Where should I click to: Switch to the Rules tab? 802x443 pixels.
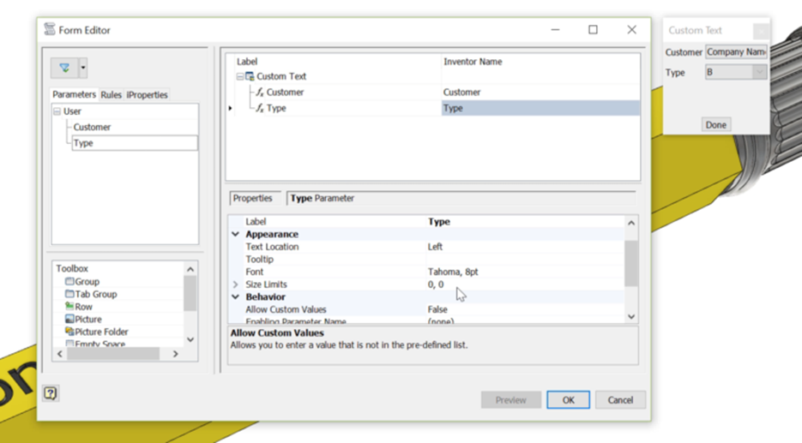(111, 95)
